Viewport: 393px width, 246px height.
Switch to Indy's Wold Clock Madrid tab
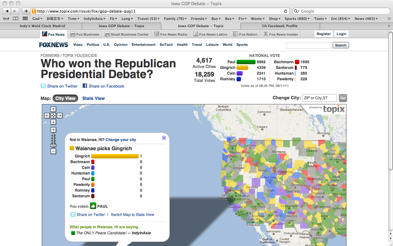click(x=42, y=26)
